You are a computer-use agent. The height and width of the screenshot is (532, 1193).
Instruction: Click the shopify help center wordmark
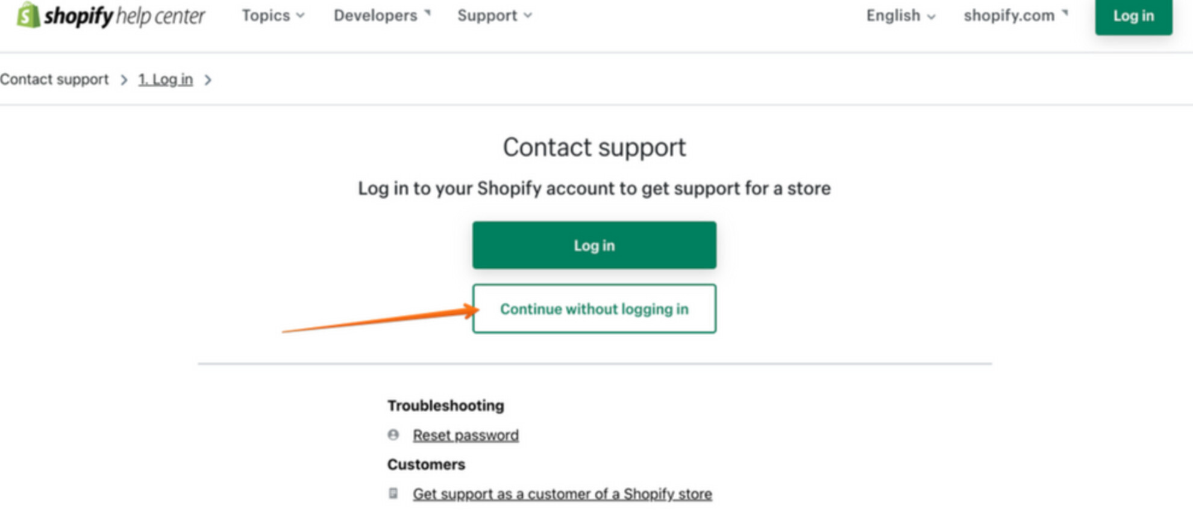tap(125, 16)
